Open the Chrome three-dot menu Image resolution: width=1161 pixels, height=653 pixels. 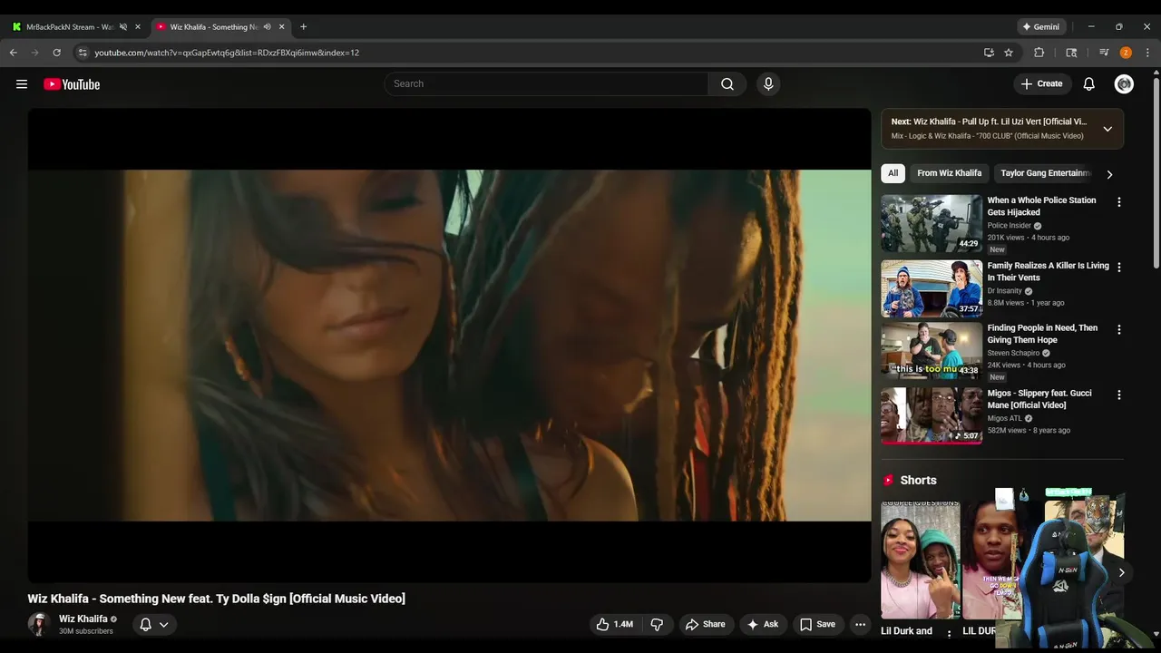pyautogui.click(x=1147, y=53)
